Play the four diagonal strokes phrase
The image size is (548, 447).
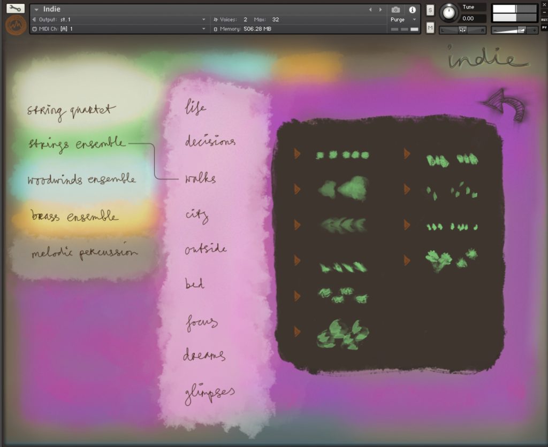click(x=298, y=260)
